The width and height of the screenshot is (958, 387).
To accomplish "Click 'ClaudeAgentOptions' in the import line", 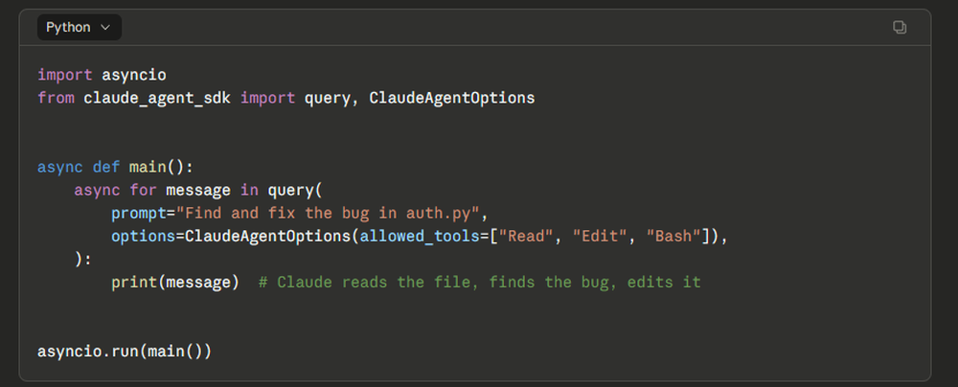I will click(452, 98).
